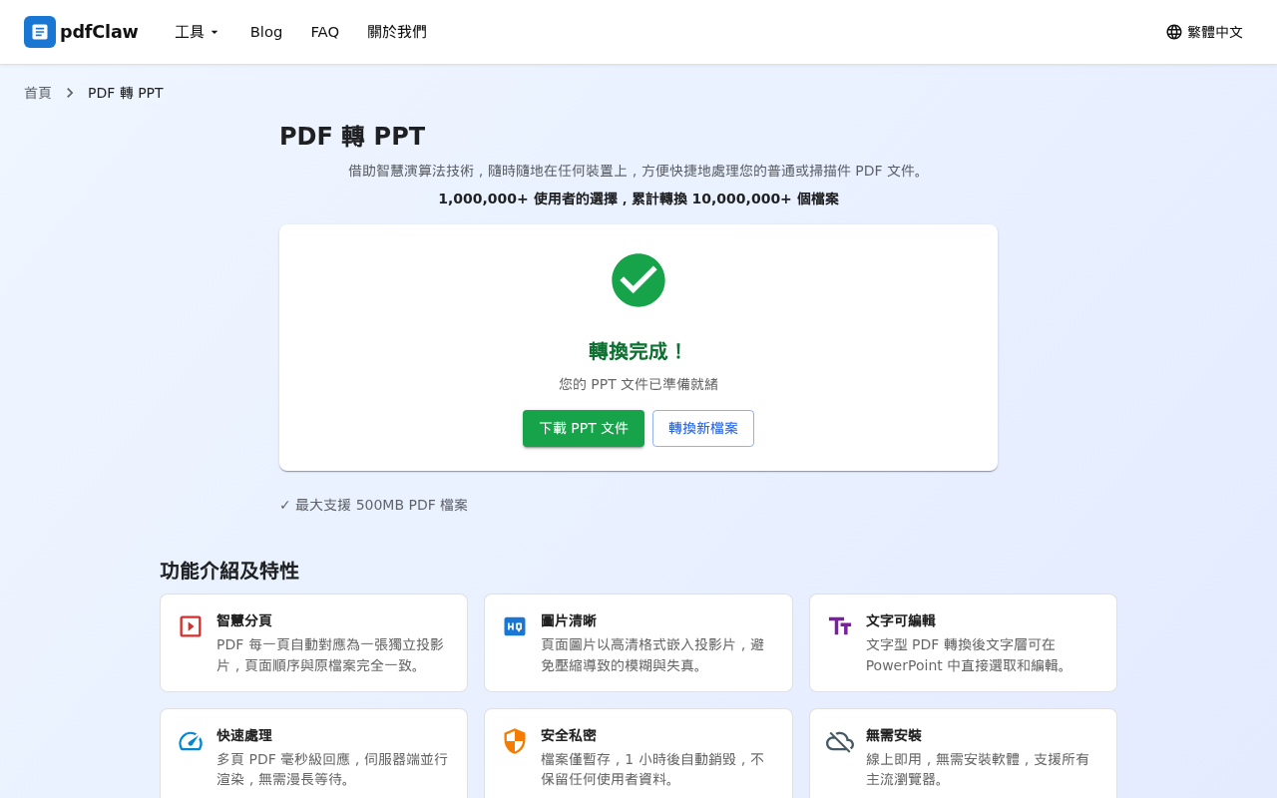Click the HQ image clarity icon
The width and height of the screenshot is (1277, 798).
[515, 625]
